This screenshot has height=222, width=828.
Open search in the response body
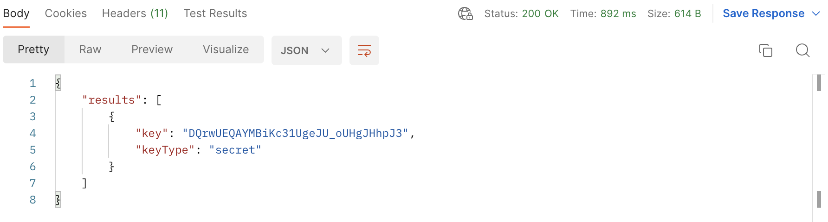point(802,50)
